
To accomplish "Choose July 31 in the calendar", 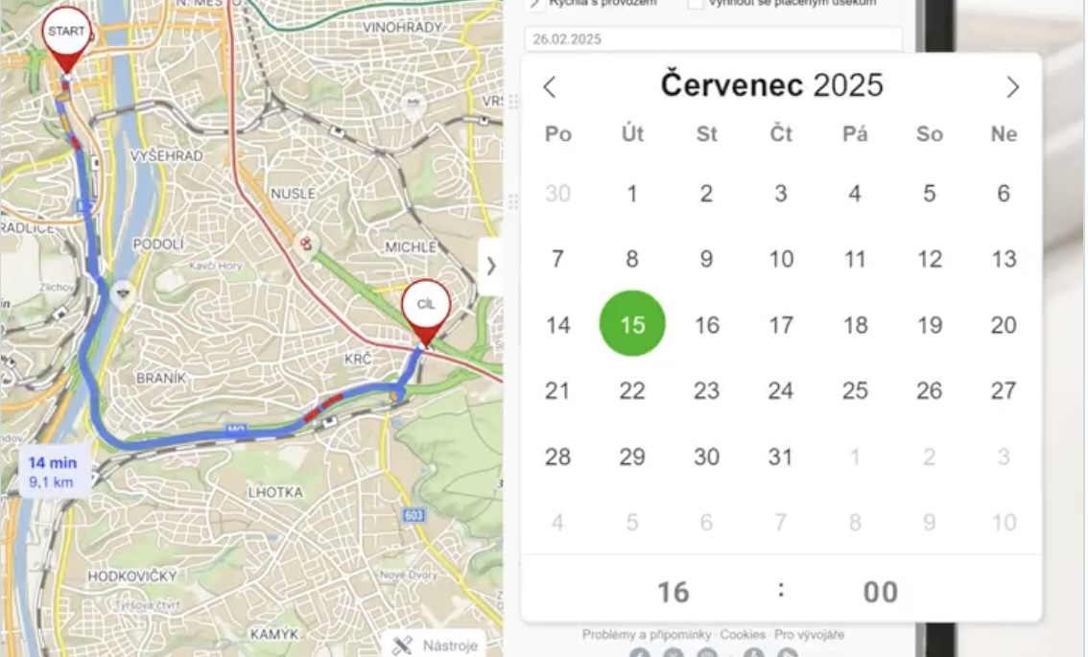I will pyautogui.click(x=781, y=457).
